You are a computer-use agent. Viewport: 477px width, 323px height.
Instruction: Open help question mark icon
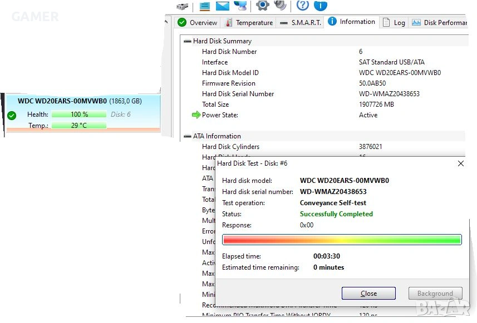[302, 5]
